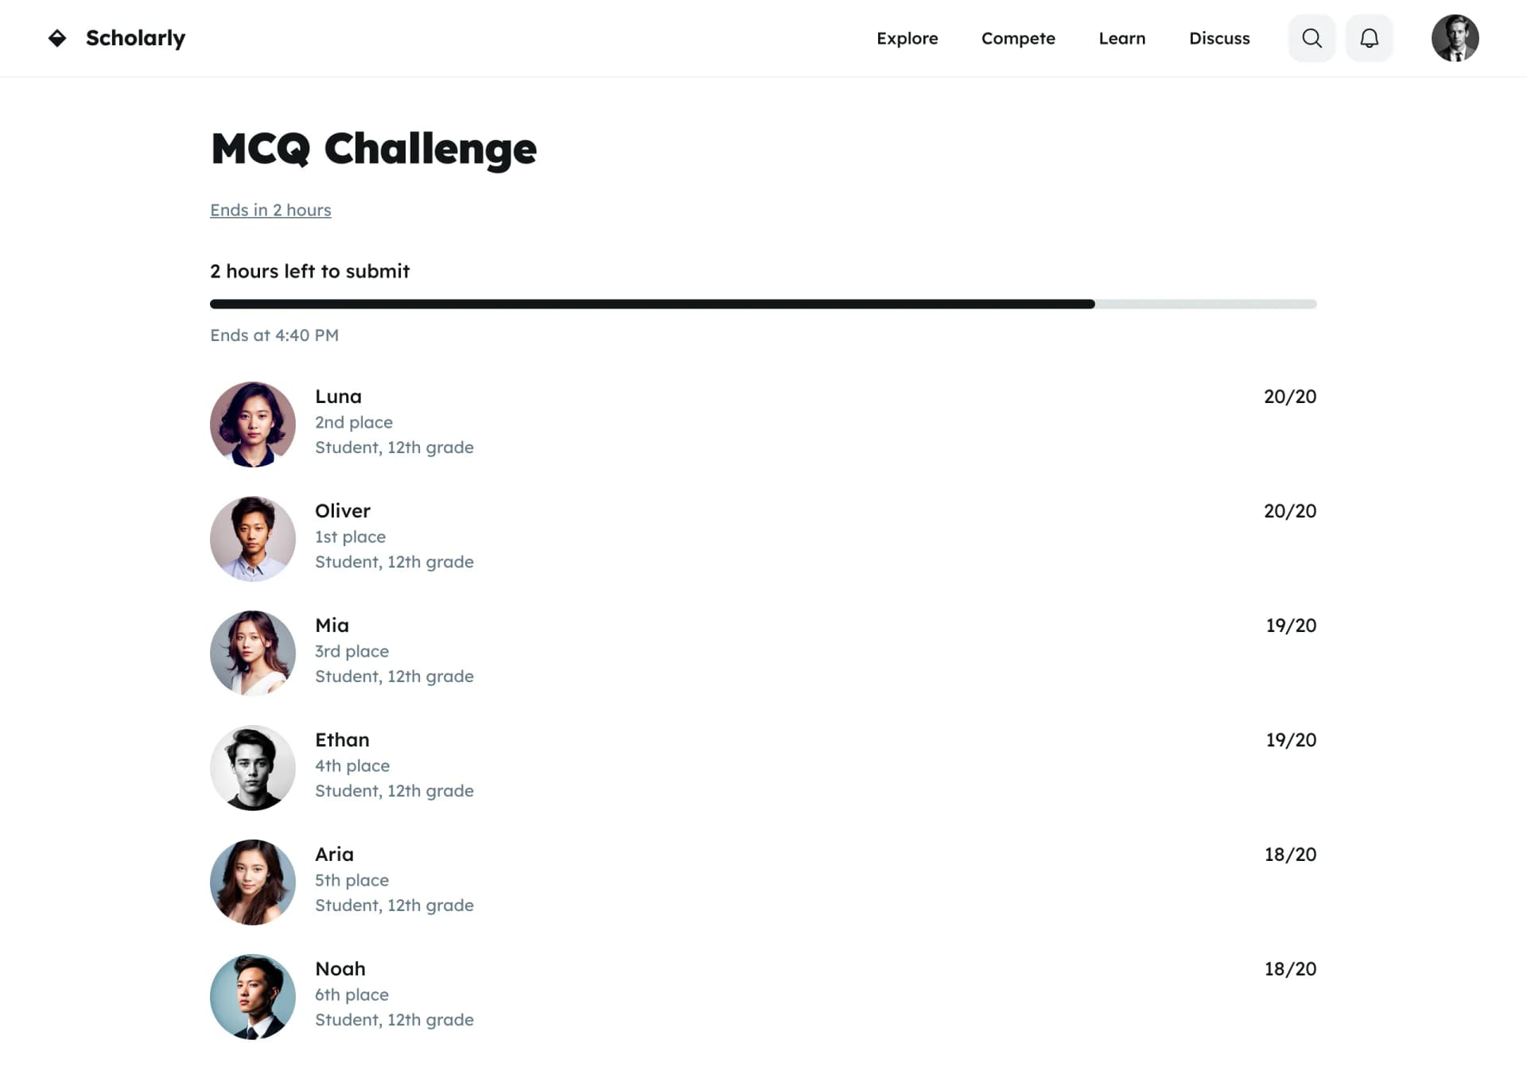1527x1078 pixels.
Task: Select Ethan's black-and-white avatar
Action: (x=253, y=768)
